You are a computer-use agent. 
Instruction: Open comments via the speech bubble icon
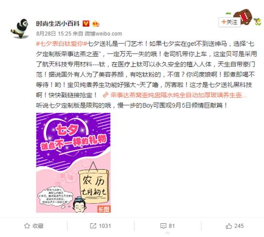click(163, 226)
